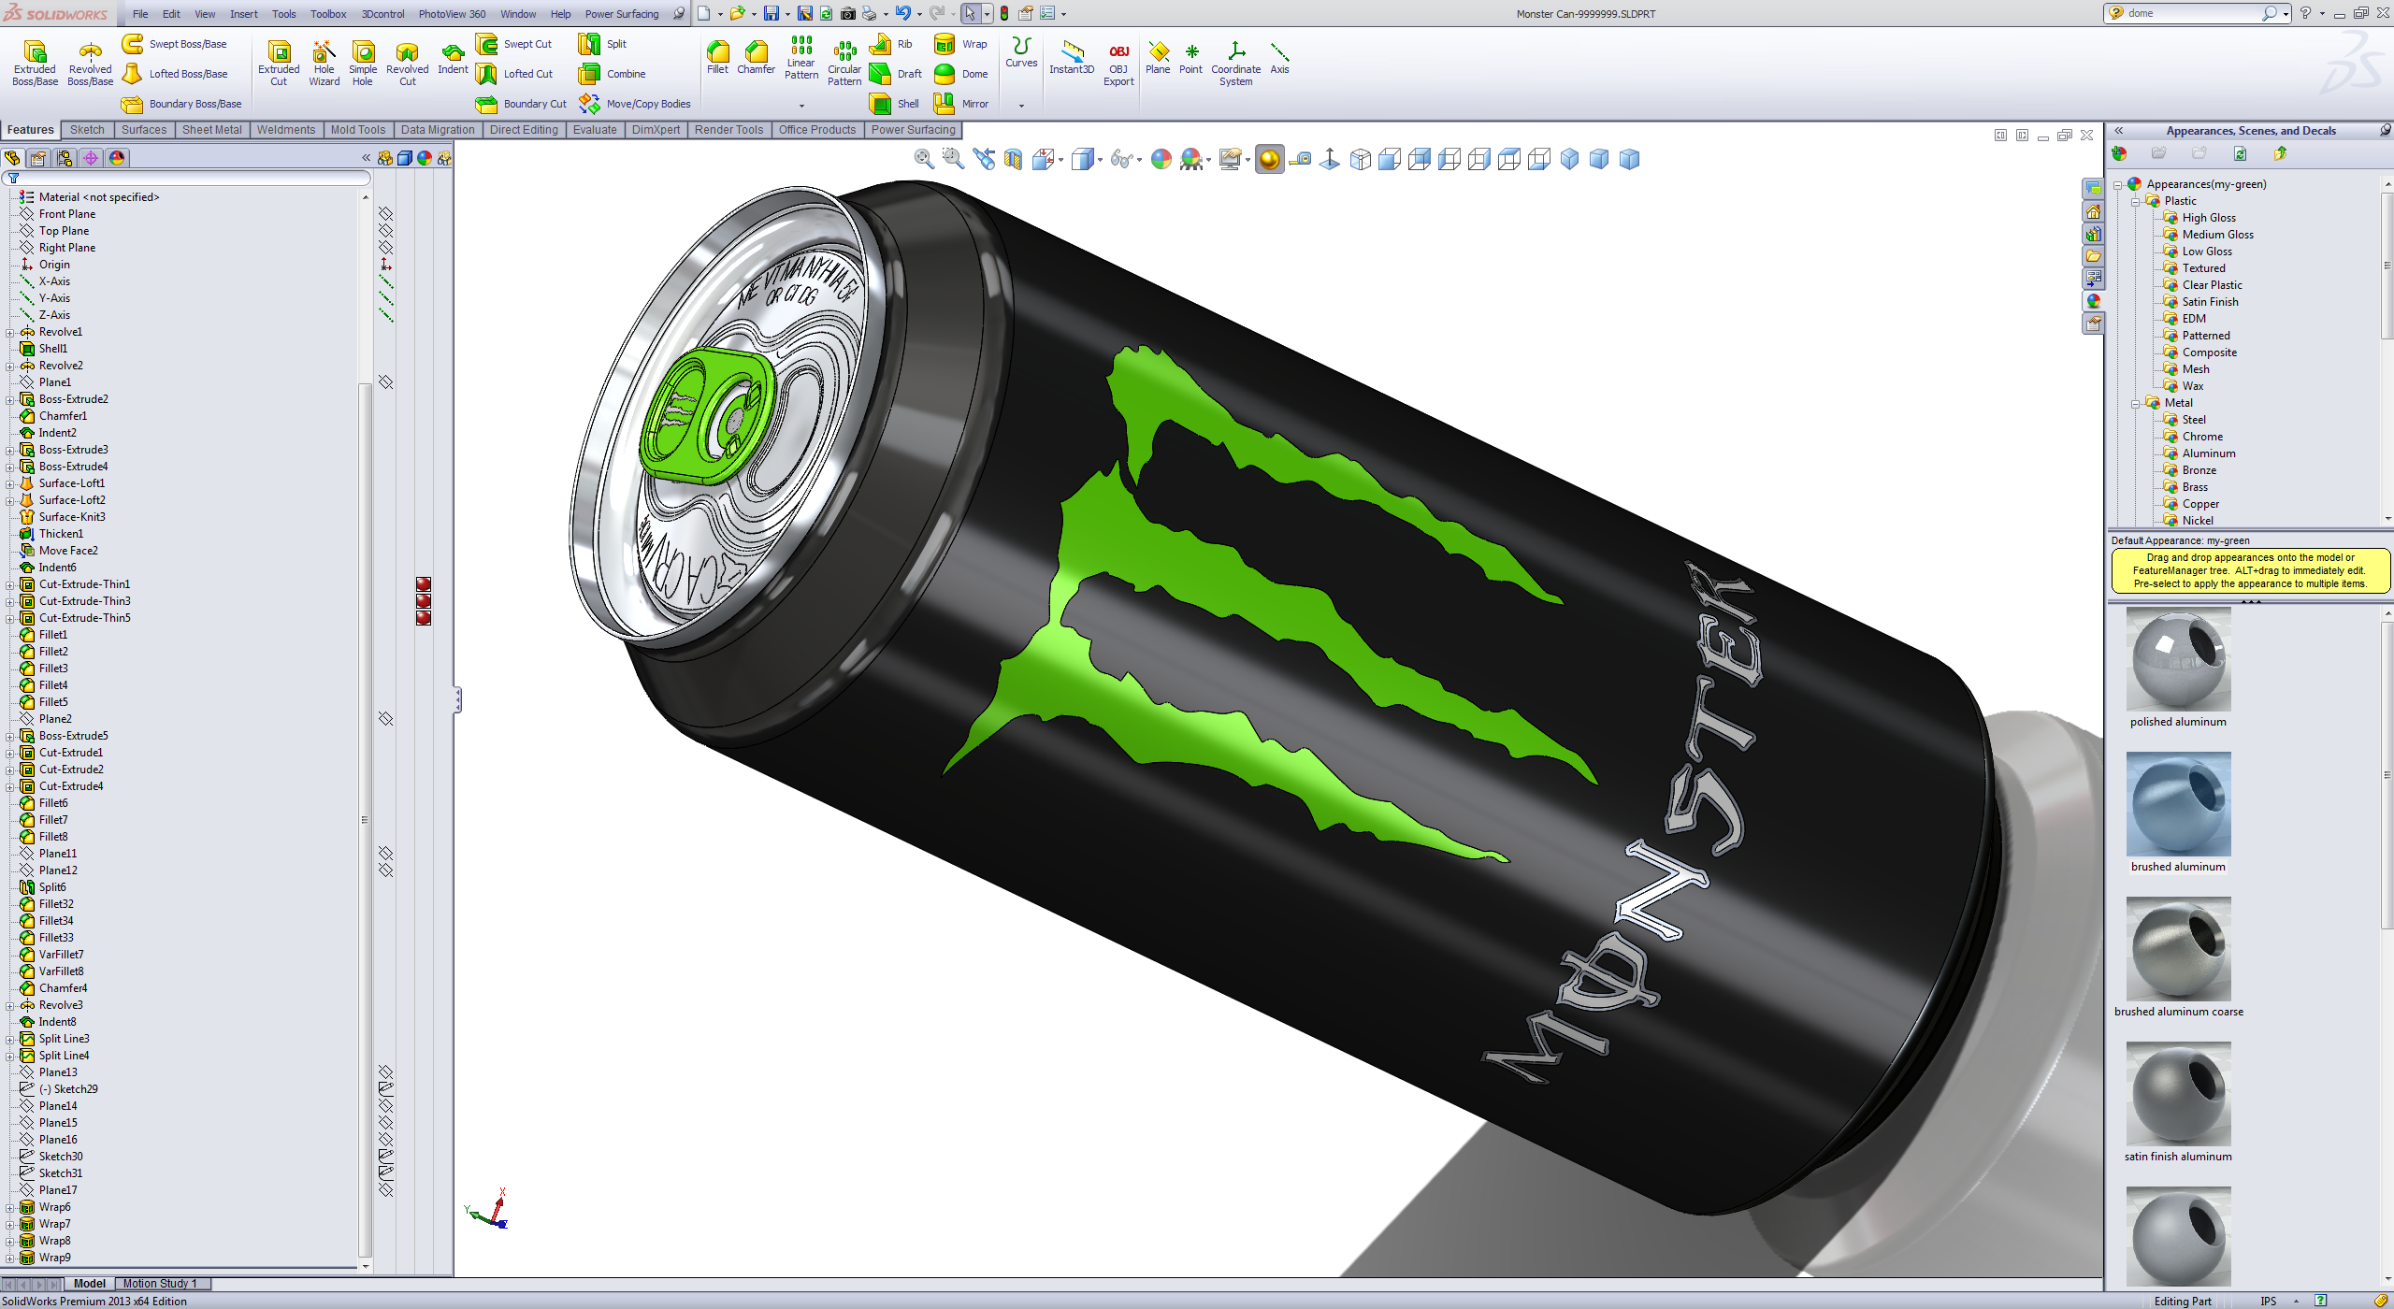Screen dimensions: 2394x1309
Task: Click the Normal To view icon
Action: coord(1330,160)
